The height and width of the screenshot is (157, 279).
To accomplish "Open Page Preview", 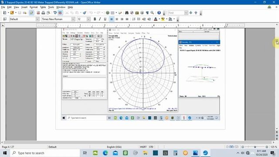I will pyautogui.click(x=48, y=13).
